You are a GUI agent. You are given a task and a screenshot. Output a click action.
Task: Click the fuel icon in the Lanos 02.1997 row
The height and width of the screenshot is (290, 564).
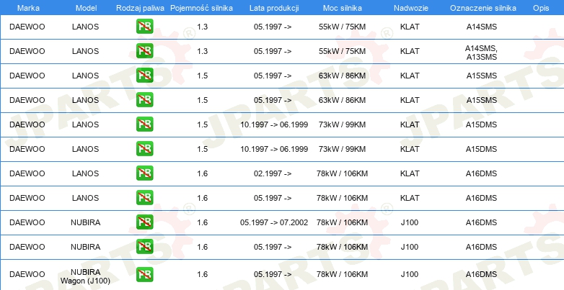(x=144, y=173)
